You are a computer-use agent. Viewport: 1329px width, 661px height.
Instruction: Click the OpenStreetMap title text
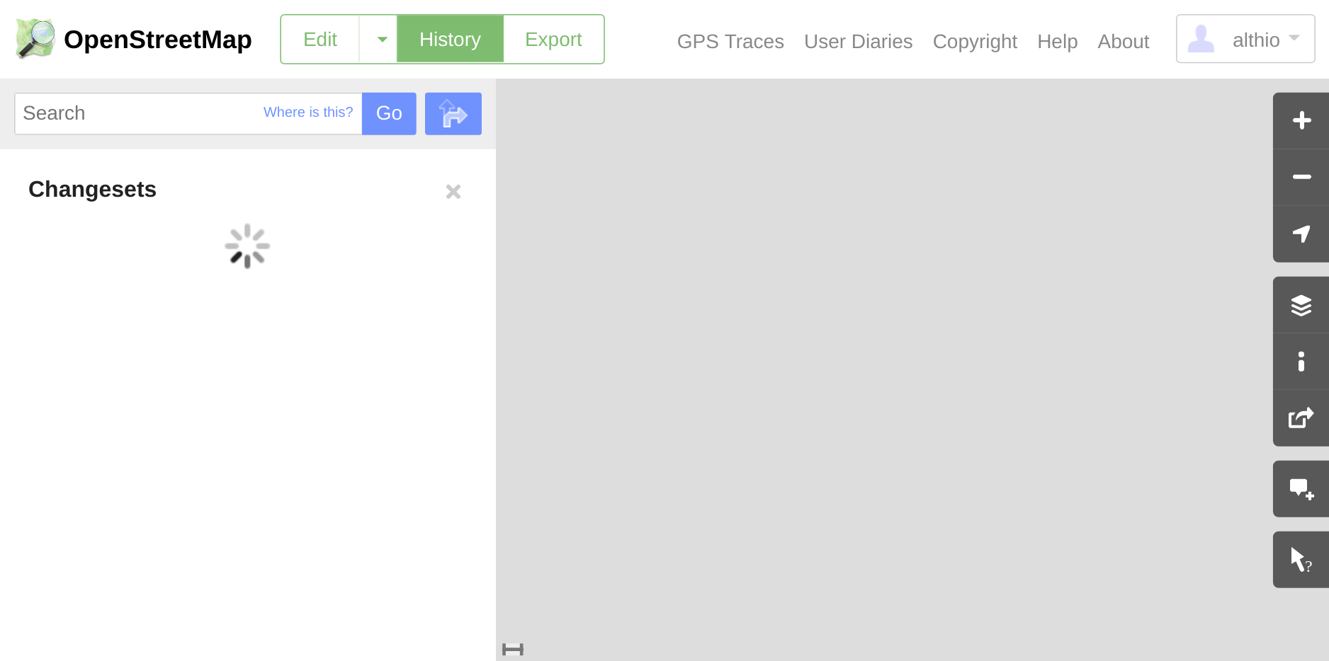(x=157, y=40)
